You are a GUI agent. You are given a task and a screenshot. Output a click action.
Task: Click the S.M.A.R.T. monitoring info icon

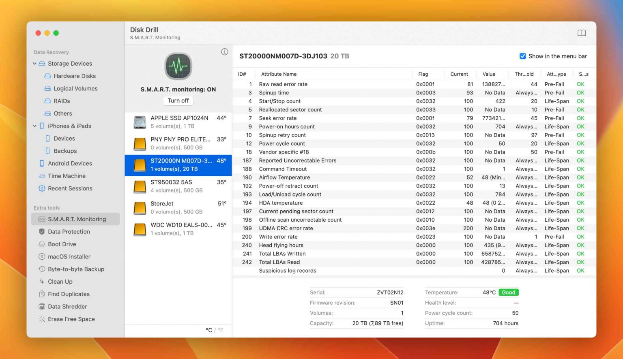pos(225,51)
